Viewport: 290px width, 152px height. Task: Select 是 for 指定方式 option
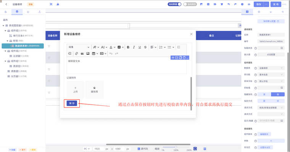[x=264, y=101]
